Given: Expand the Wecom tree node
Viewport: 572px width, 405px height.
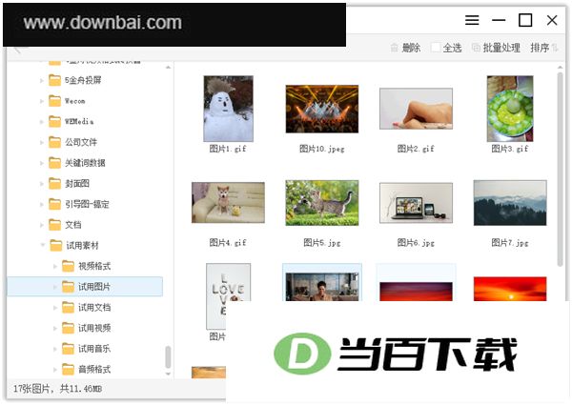Looking at the screenshot, I should click(42, 101).
